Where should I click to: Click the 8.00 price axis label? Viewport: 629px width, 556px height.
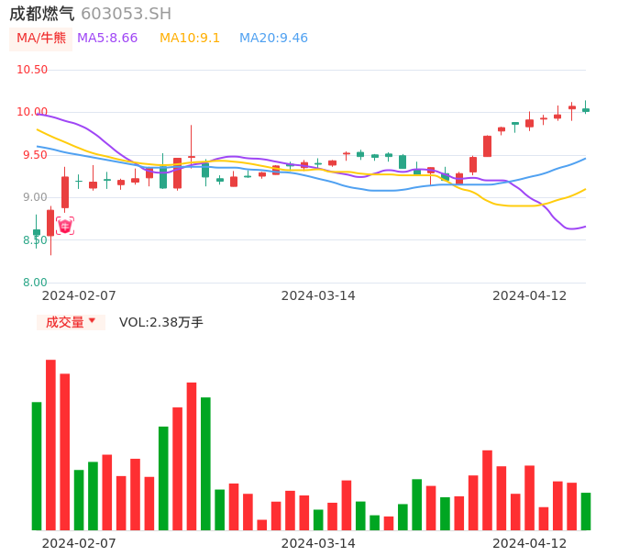click(35, 283)
